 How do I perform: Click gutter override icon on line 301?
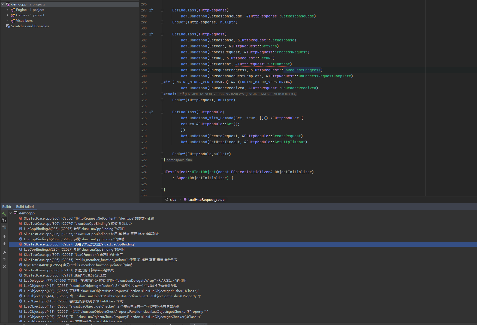[x=151, y=34]
